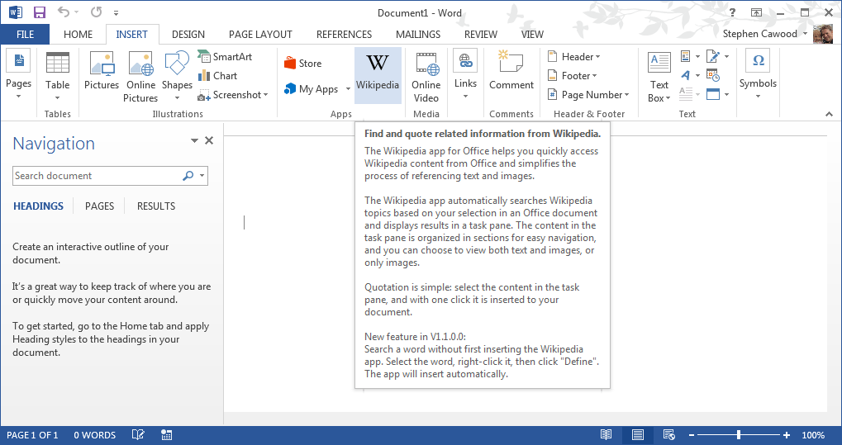This screenshot has width=842, height=445.
Task: Click PAGE 1 OF 1 in status bar
Action: coord(32,435)
